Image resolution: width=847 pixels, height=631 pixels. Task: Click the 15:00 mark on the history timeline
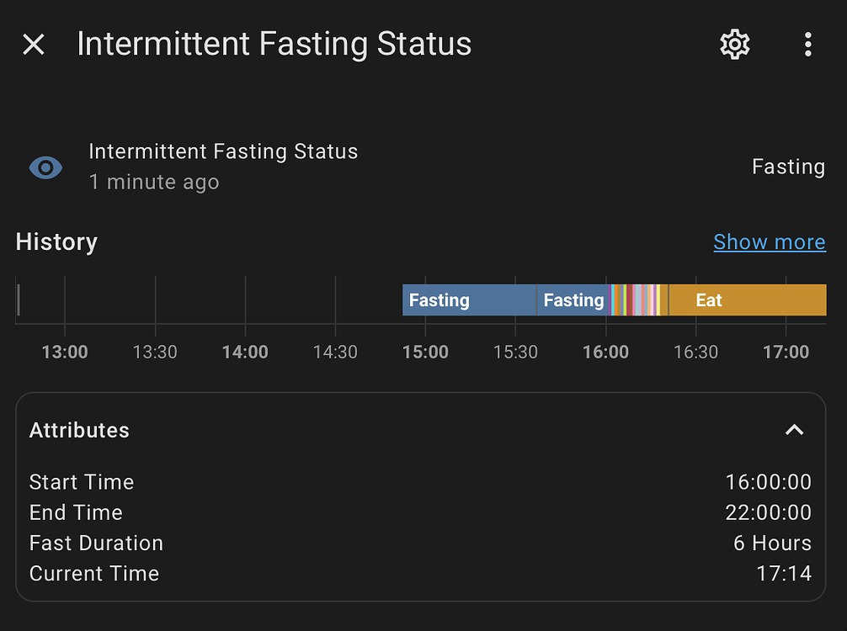pos(425,352)
